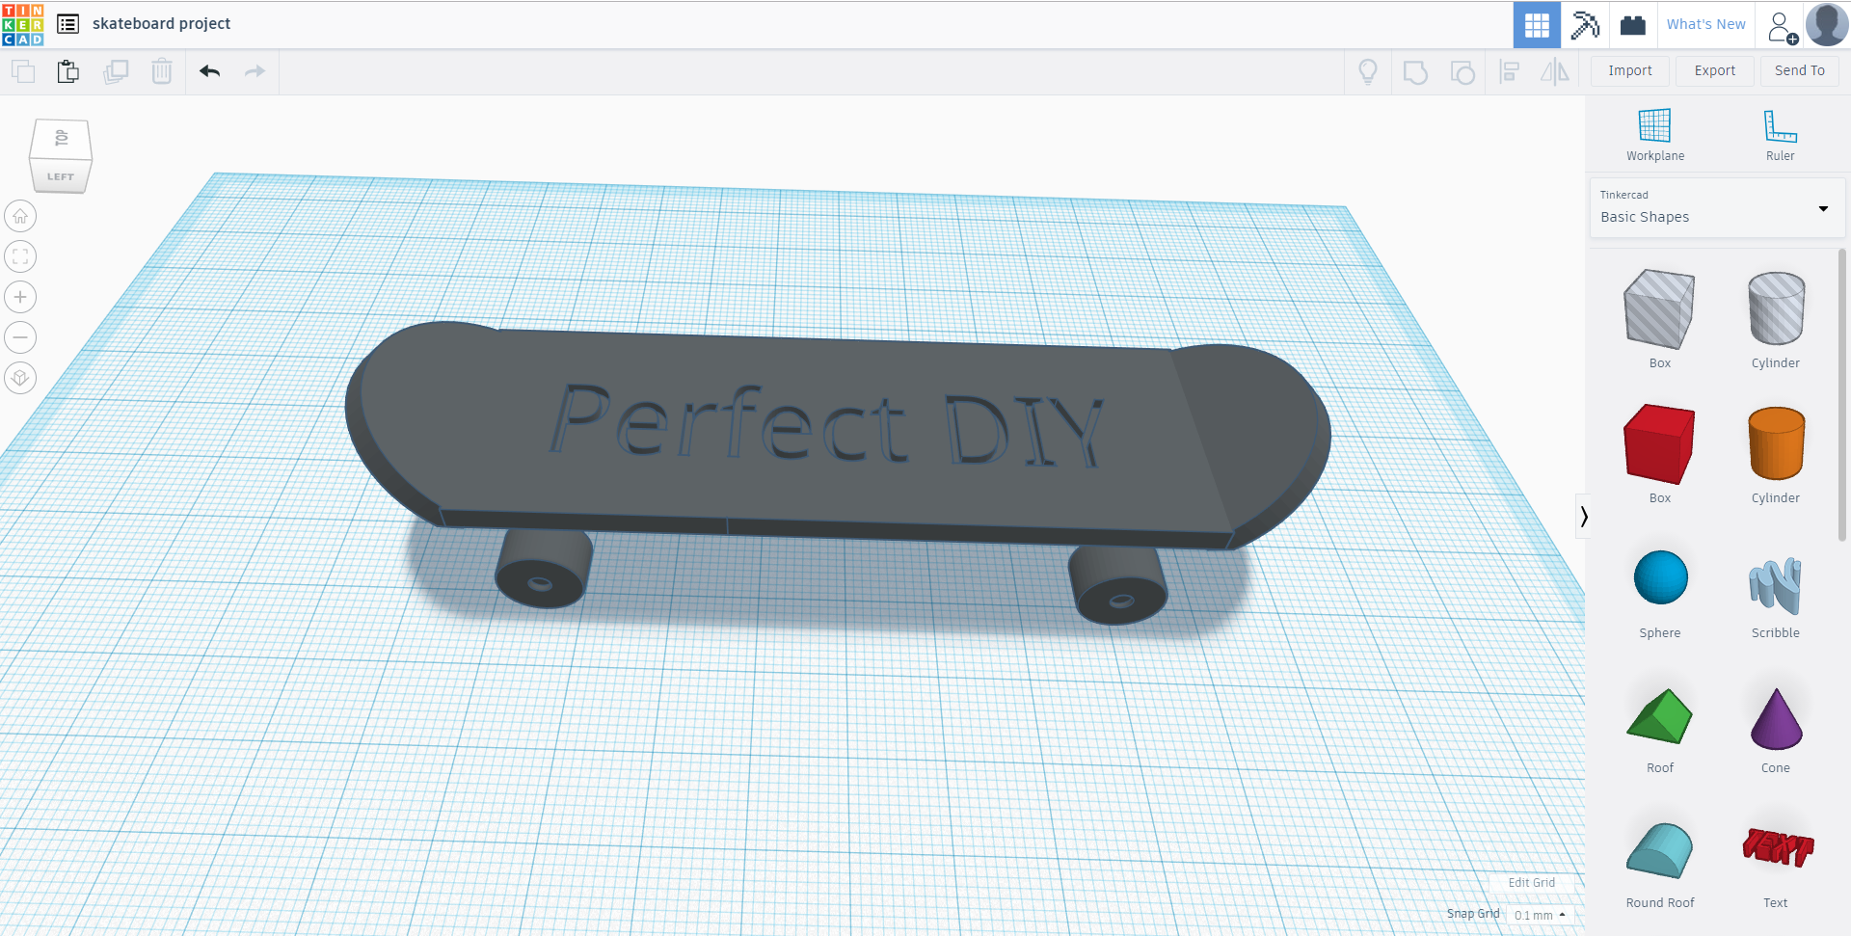Select the right skateboard wheel

pyautogui.click(x=1118, y=586)
